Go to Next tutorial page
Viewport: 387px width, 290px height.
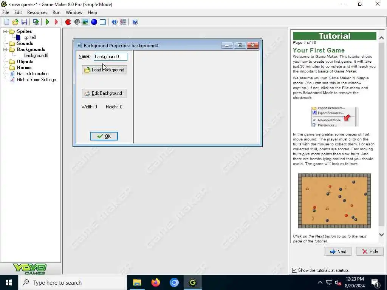pos(337,251)
